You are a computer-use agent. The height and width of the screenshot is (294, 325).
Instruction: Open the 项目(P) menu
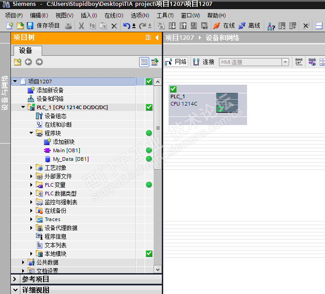[14, 15]
